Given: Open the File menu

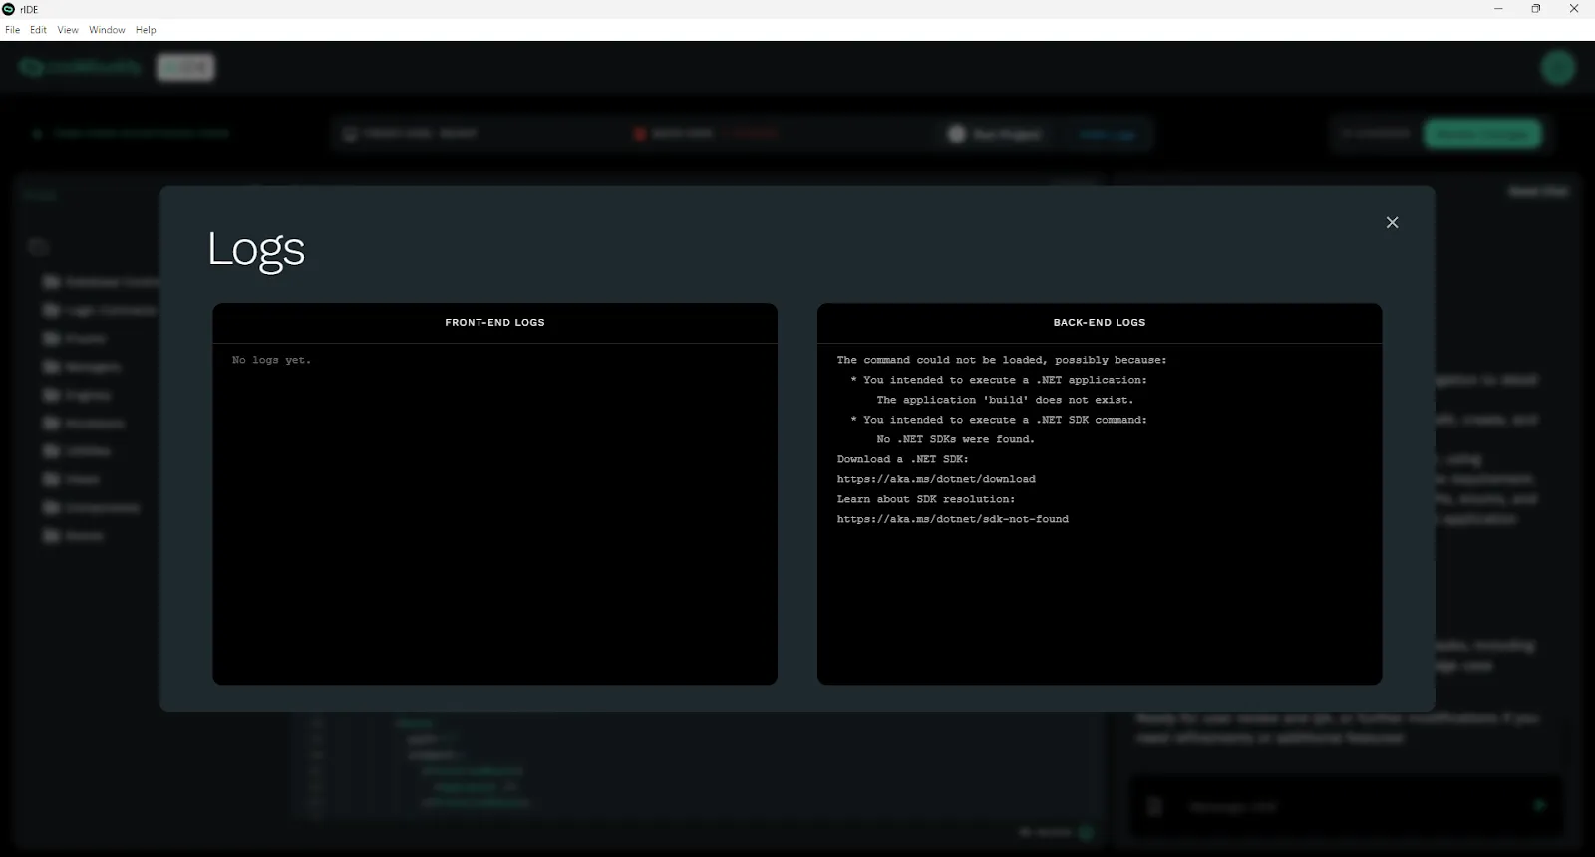Looking at the screenshot, I should click(x=12, y=30).
